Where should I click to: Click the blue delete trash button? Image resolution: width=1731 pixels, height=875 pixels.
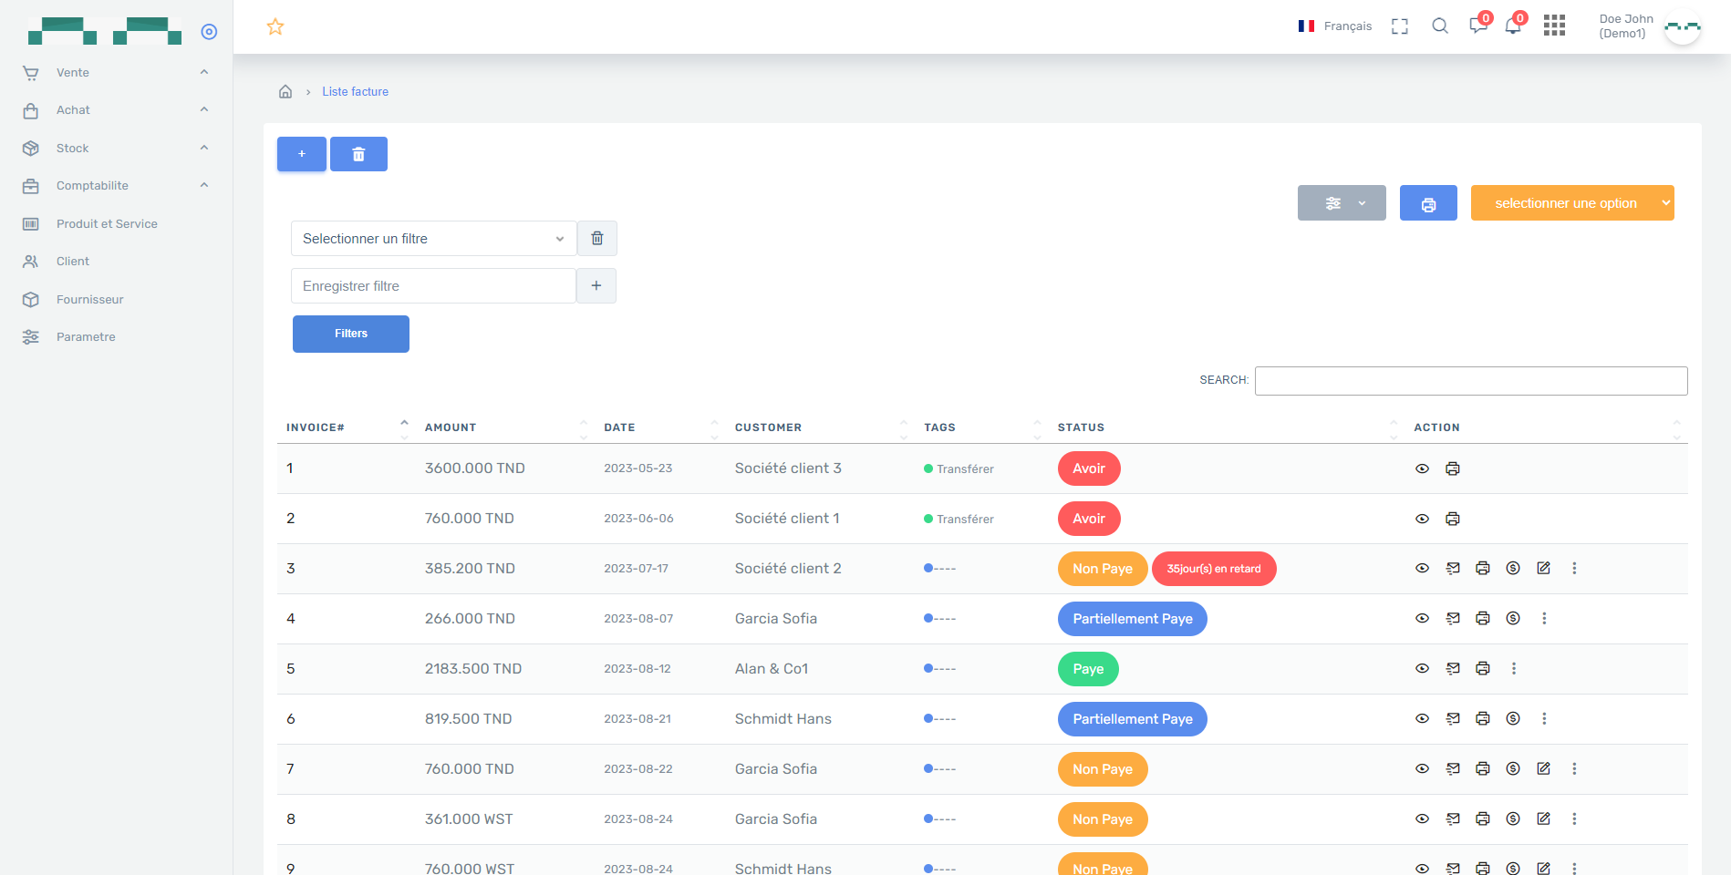(358, 154)
